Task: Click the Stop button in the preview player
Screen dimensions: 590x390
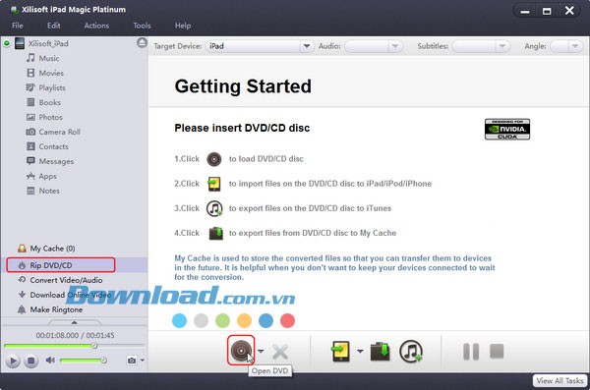Action: [x=31, y=361]
